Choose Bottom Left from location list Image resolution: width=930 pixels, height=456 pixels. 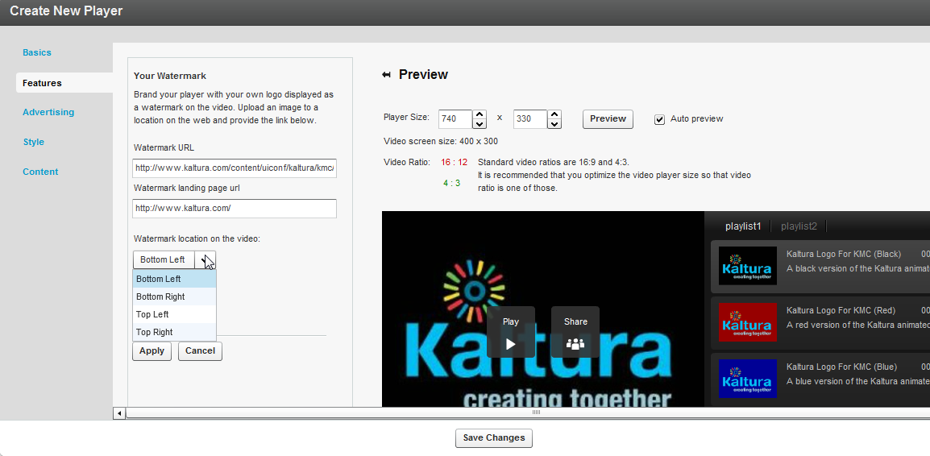click(x=174, y=279)
